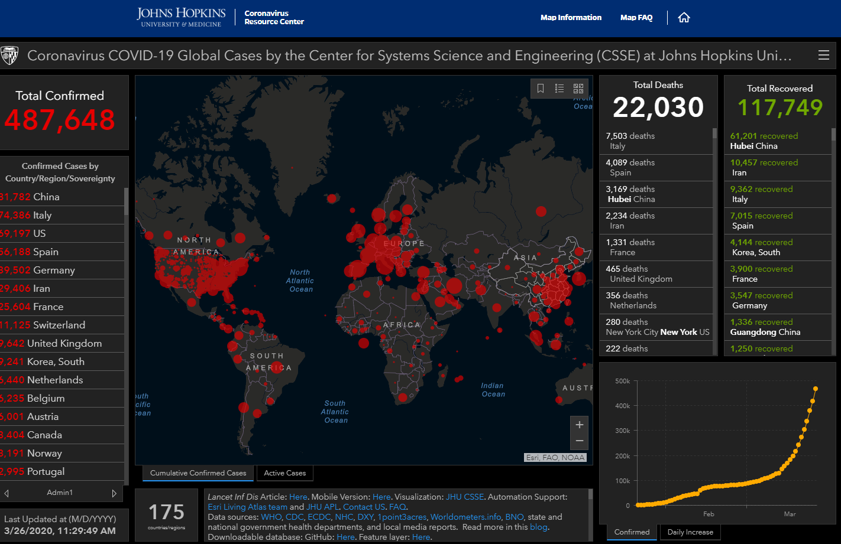Open the Lancet article Here link
Viewport: 841px width, 544px height.
click(298, 497)
